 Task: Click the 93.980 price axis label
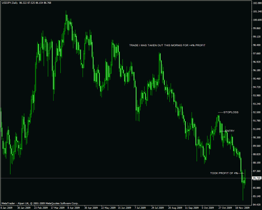(x=257, y=95)
